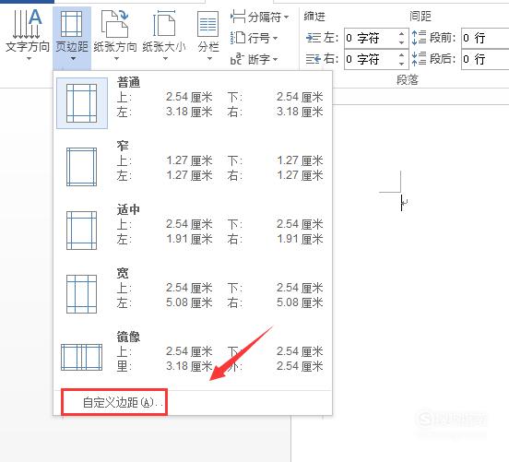Screen dimensions: 509x462
Task: Choose the 普通 margins entry label
Action: [x=128, y=82]
